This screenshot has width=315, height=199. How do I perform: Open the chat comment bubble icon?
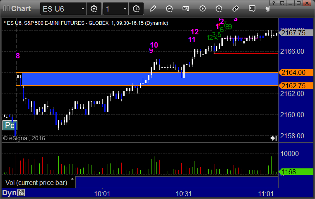tap(252, 9)
